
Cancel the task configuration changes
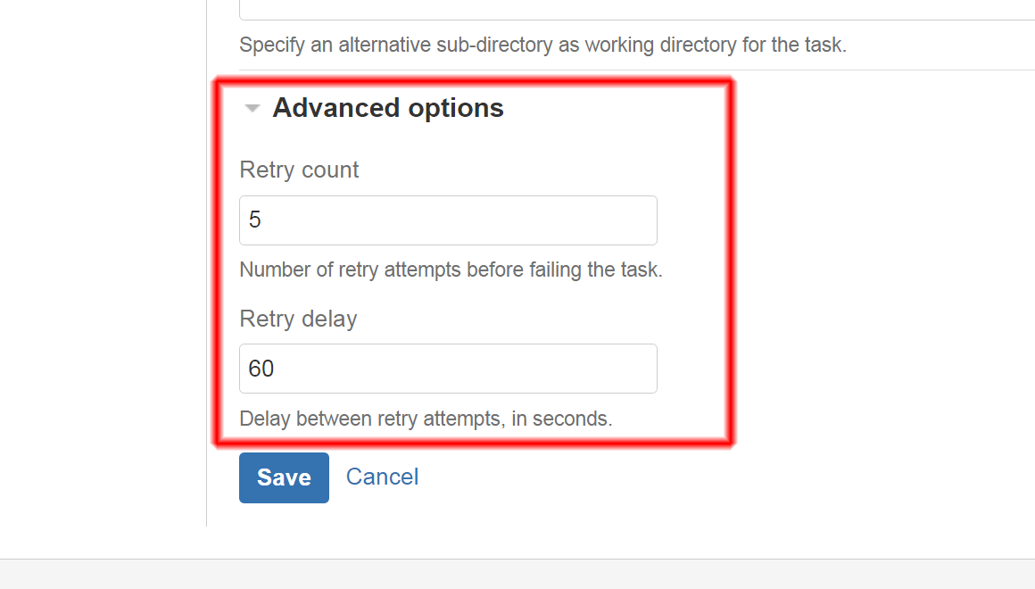tap(382, 477)
